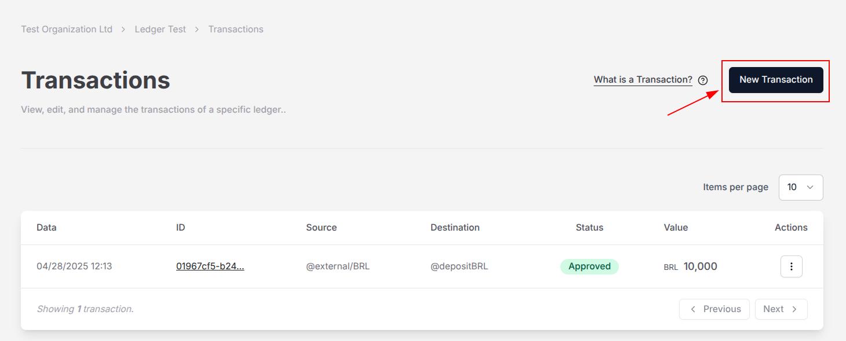Open the What is a Transaction? link
Screen dimensions: 846x341
point(643,80)
